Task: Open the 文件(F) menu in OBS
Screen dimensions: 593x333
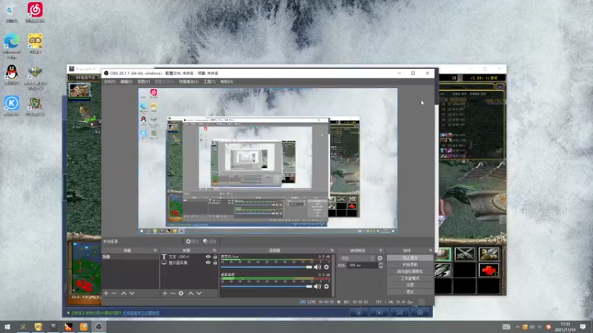Action: click(x=110, y=81)
